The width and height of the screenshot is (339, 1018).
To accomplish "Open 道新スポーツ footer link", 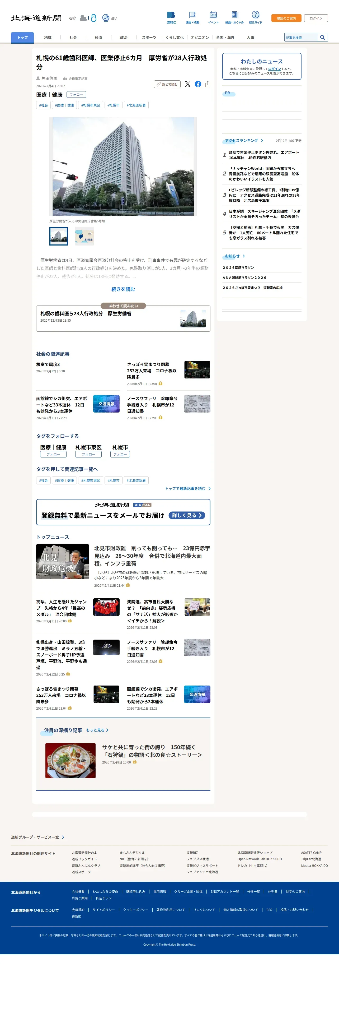I will click(x=81, y=872).
